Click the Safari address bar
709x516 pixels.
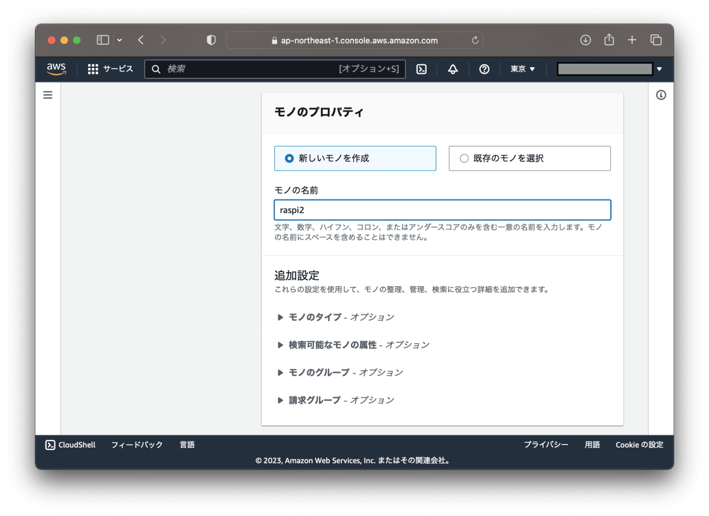pos(354,40)
